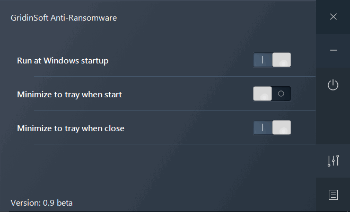This screenshot has height=212, width=350.
Task: Click the power button icon in the sidebar
Action: (x=333, y=85)
